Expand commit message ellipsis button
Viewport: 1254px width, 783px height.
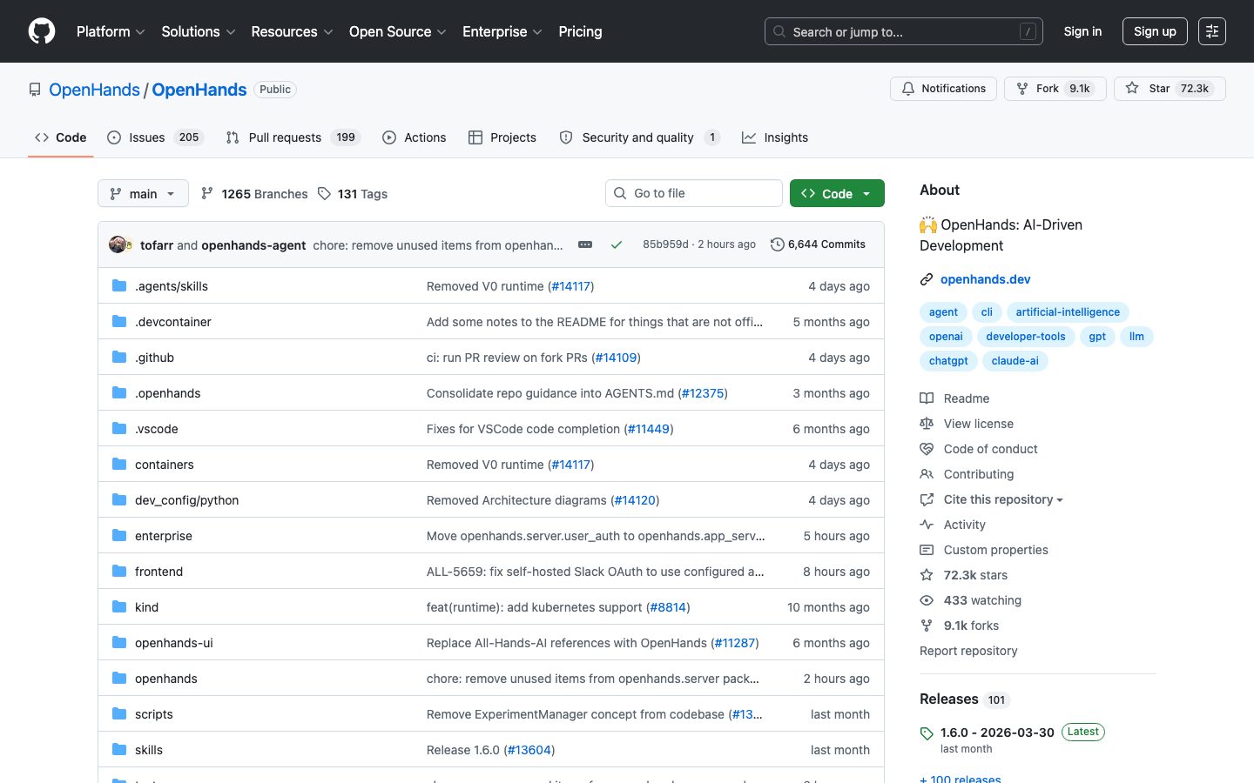[x=585, y=244]
